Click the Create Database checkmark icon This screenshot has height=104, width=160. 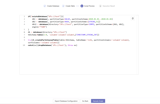[x=45, y=6]
